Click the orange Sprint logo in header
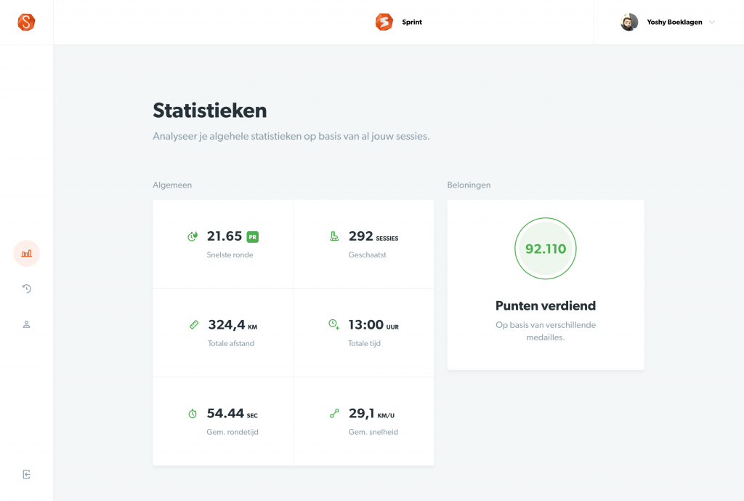Viewport: 744px width, 501px height. (384, 22)
